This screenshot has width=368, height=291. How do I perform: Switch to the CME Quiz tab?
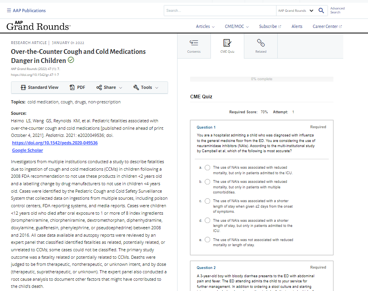point(227,46)
